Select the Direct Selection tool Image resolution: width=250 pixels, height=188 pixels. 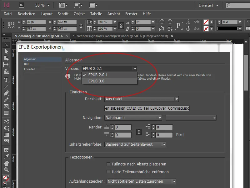pos(6,51)
